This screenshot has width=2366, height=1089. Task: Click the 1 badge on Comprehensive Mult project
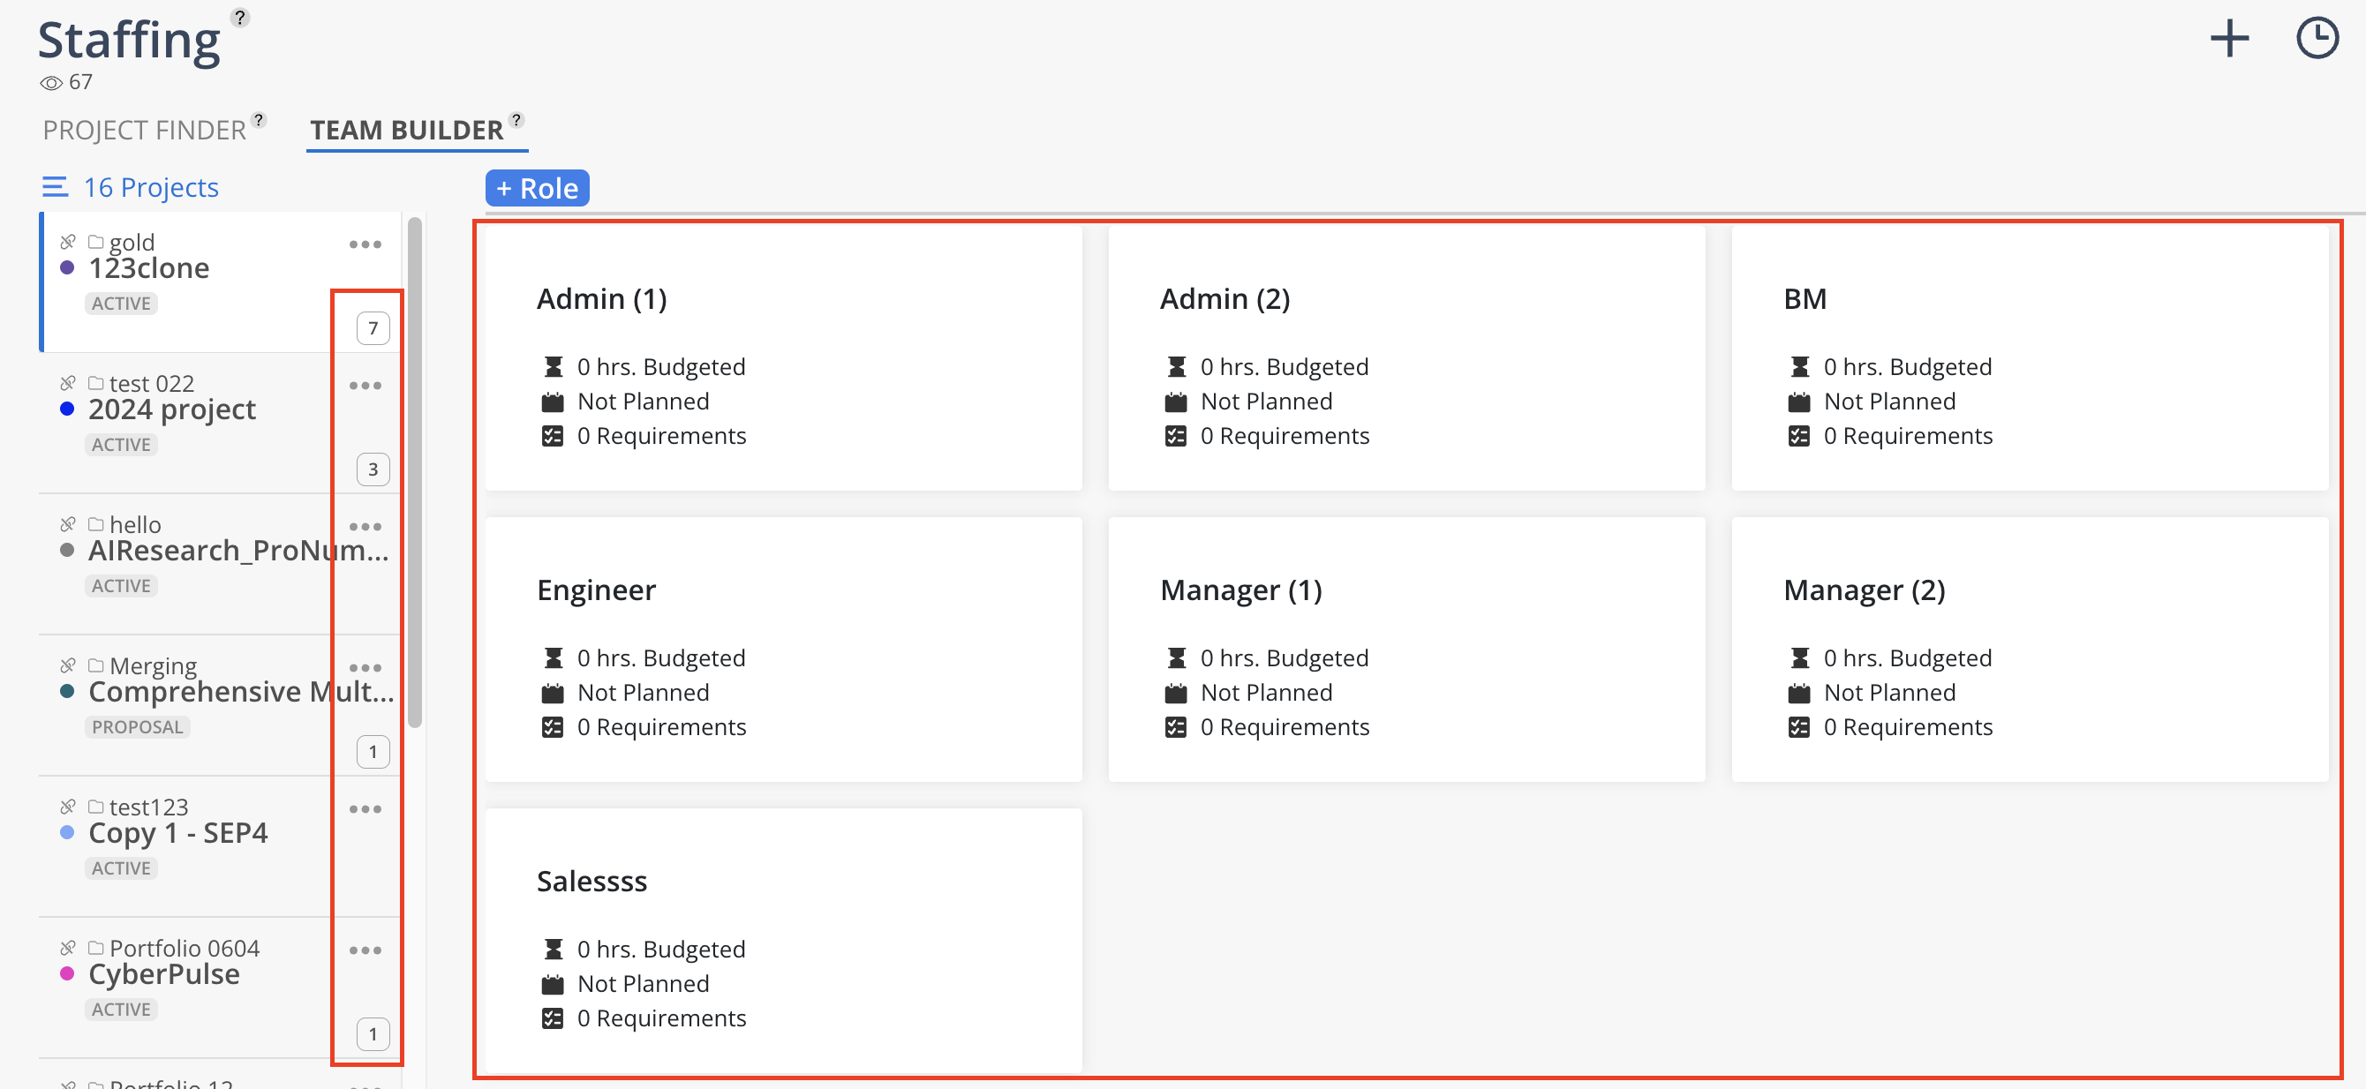[373, 753]
